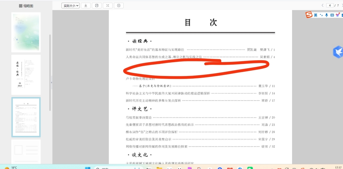Open the 实际大小 zoom dropdown
Viewport: 343px width, 169px height.
(71, 5)
